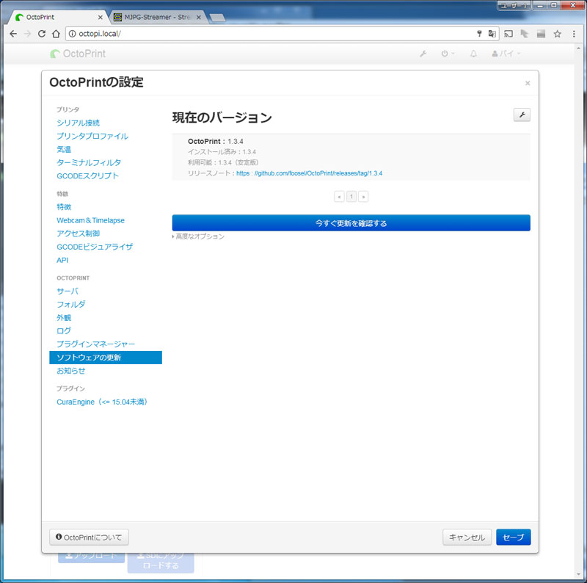Open the API settings section

[62, 260]
